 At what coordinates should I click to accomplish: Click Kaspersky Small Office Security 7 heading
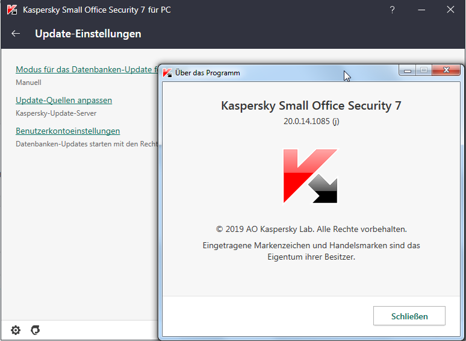coord(311,106)
